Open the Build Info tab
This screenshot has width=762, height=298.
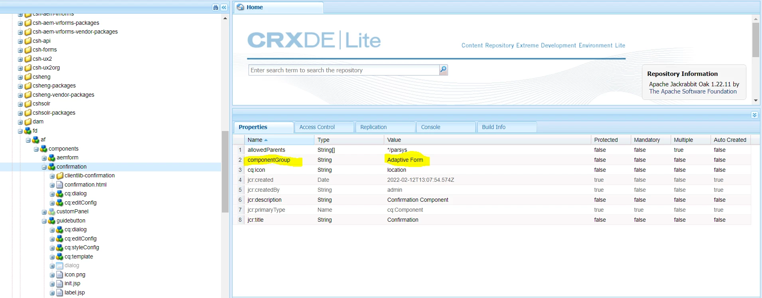(x=507, y=127)
